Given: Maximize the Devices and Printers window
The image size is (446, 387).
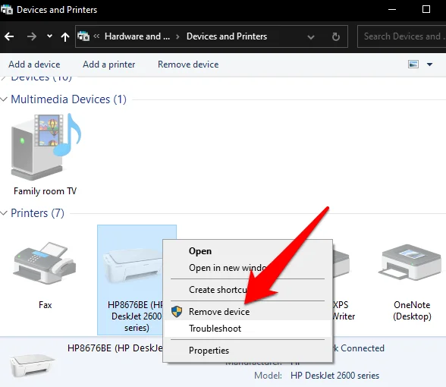Looking at the screenshot, I should tap(426, 9).
